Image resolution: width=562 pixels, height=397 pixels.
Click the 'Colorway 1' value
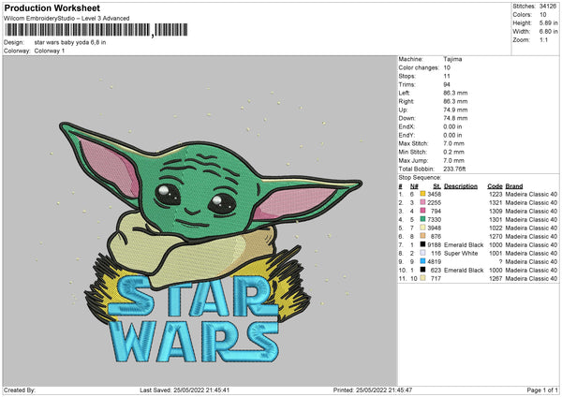coord(50,51)
